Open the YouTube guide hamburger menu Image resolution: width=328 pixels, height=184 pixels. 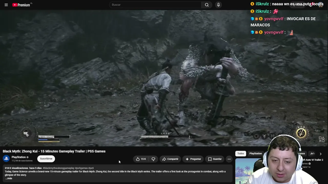pos(6,5)
